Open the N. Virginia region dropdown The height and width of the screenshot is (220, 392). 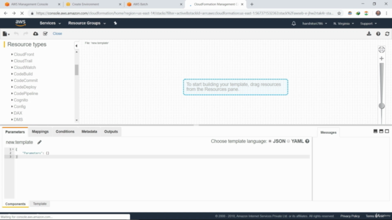344,23
